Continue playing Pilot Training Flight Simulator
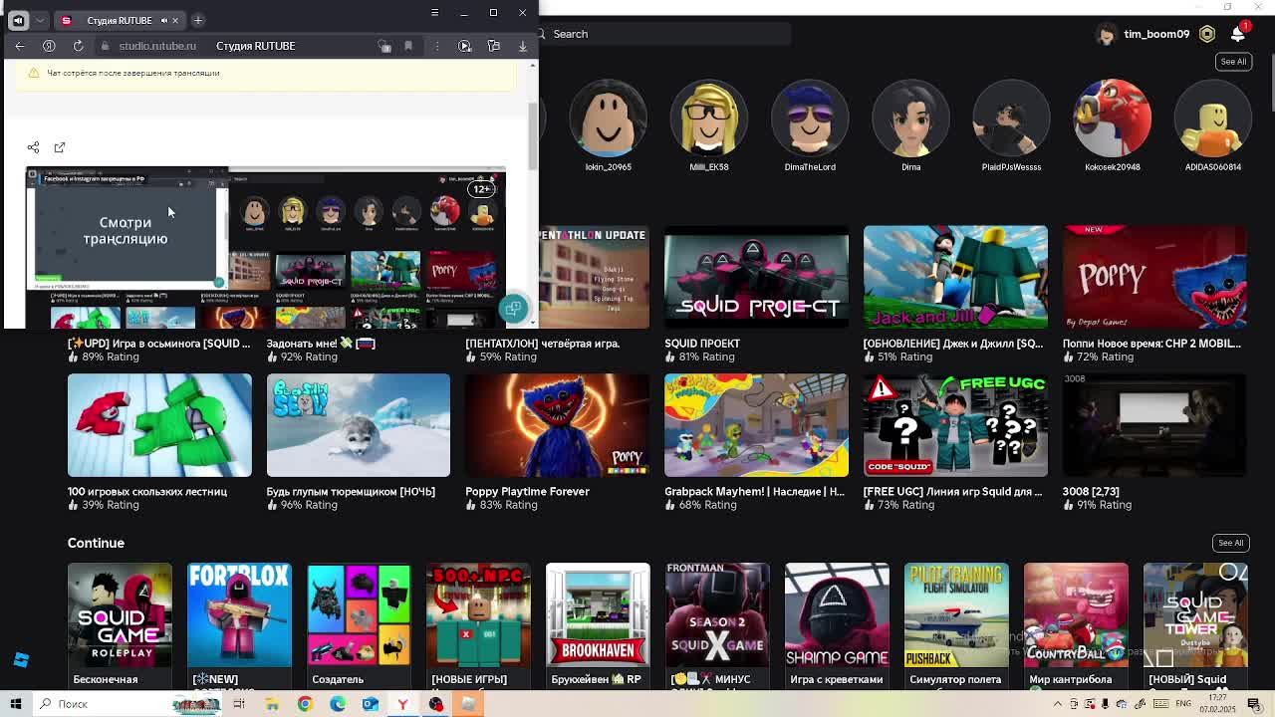Screen dimensions: 1275x717 tap(956, 615)
